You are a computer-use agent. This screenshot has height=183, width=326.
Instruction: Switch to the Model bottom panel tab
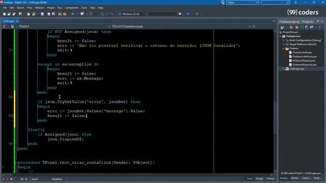coord(295,178)
